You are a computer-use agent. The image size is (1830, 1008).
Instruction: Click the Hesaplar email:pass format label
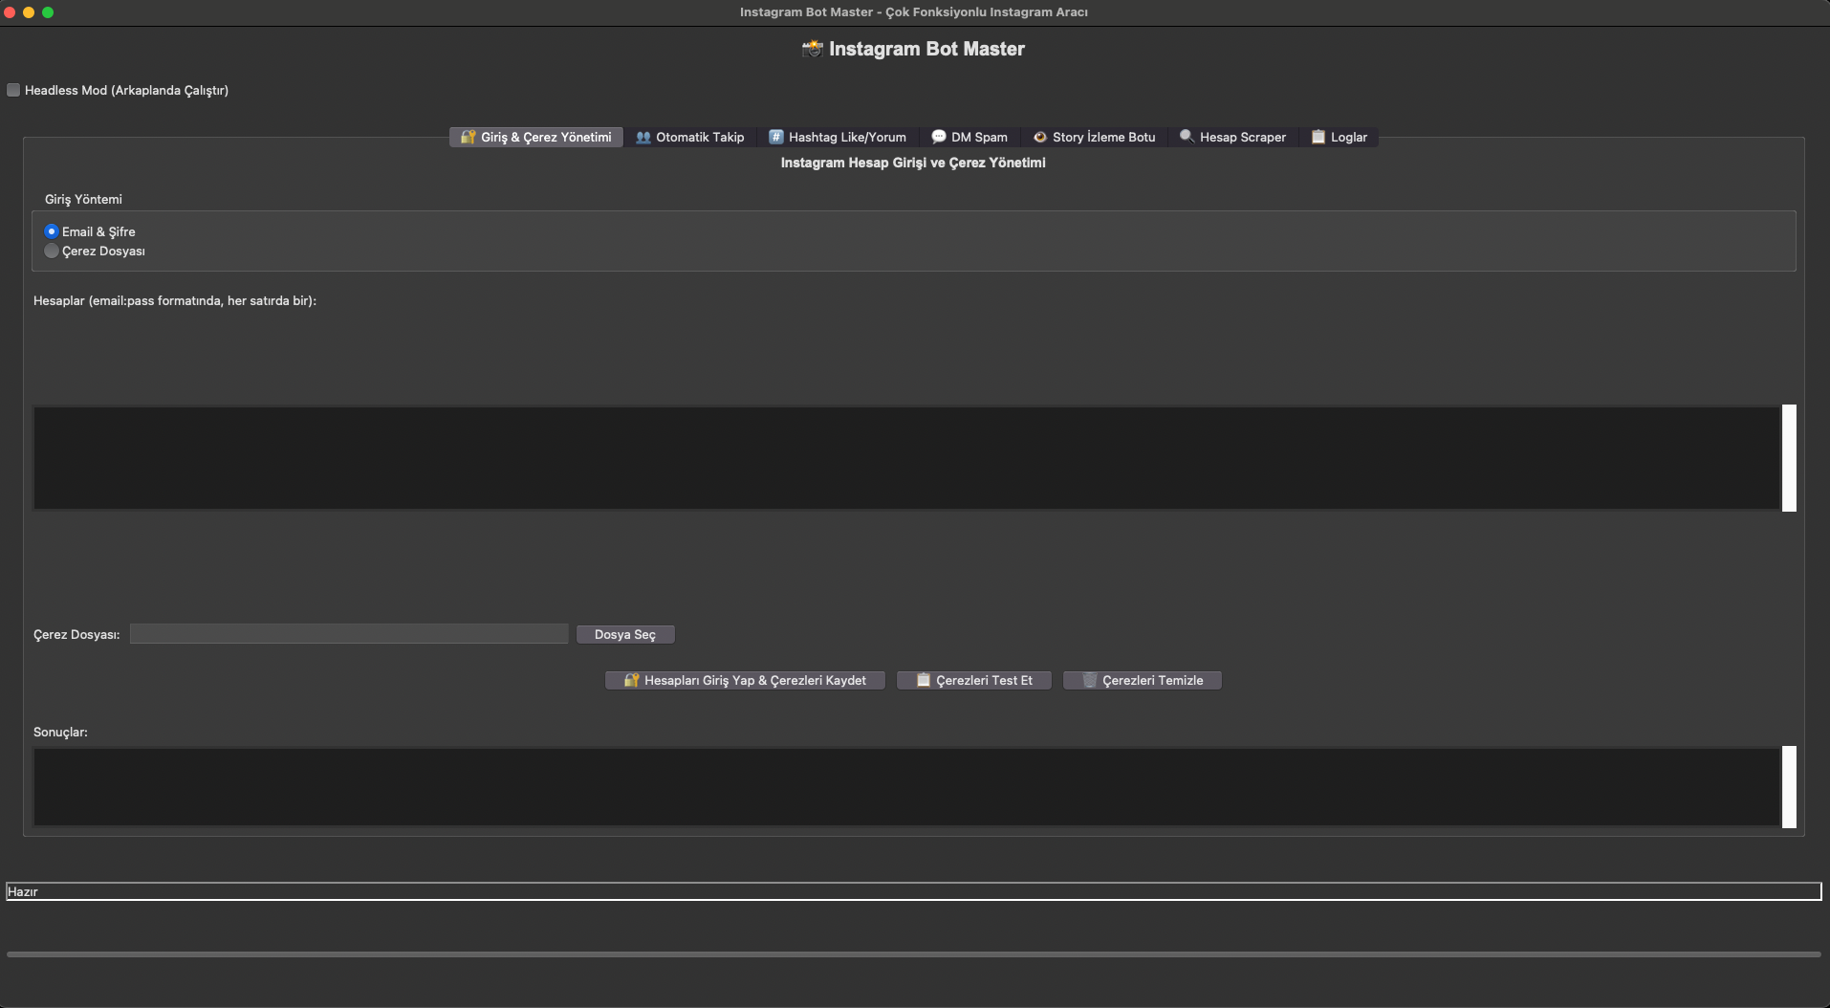click(175, 300)
